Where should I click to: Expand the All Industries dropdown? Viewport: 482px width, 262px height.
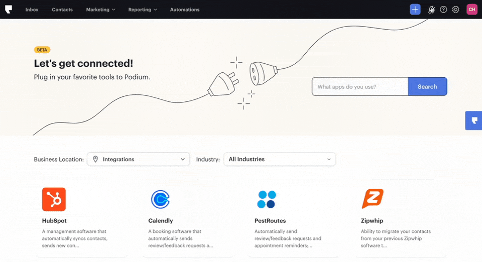(279, 159)
